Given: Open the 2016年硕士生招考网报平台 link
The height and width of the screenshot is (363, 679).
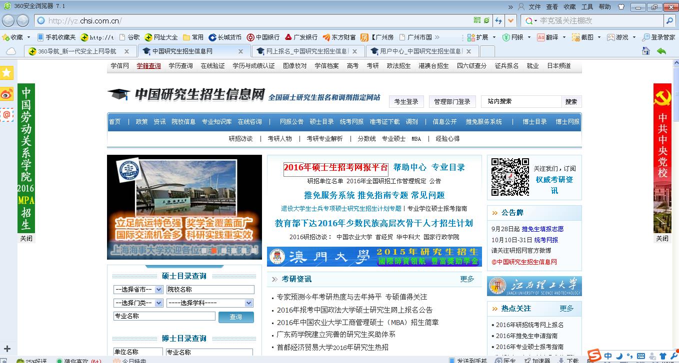Looking at the screenshot, I should coord(335,168).
